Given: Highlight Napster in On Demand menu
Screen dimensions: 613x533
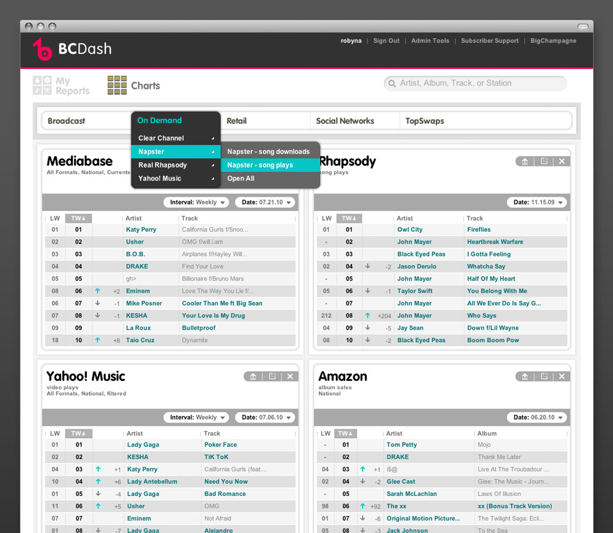Looking at the screenshot, I should [x=176, y=152].
